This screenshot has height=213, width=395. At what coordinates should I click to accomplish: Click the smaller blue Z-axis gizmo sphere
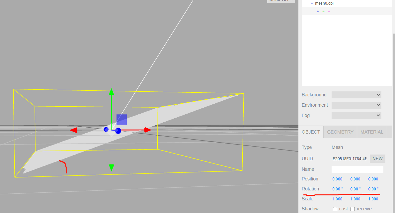[106, 129]
